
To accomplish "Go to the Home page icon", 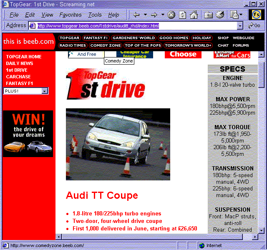I will pyautogui.click(x=194, y=15).
